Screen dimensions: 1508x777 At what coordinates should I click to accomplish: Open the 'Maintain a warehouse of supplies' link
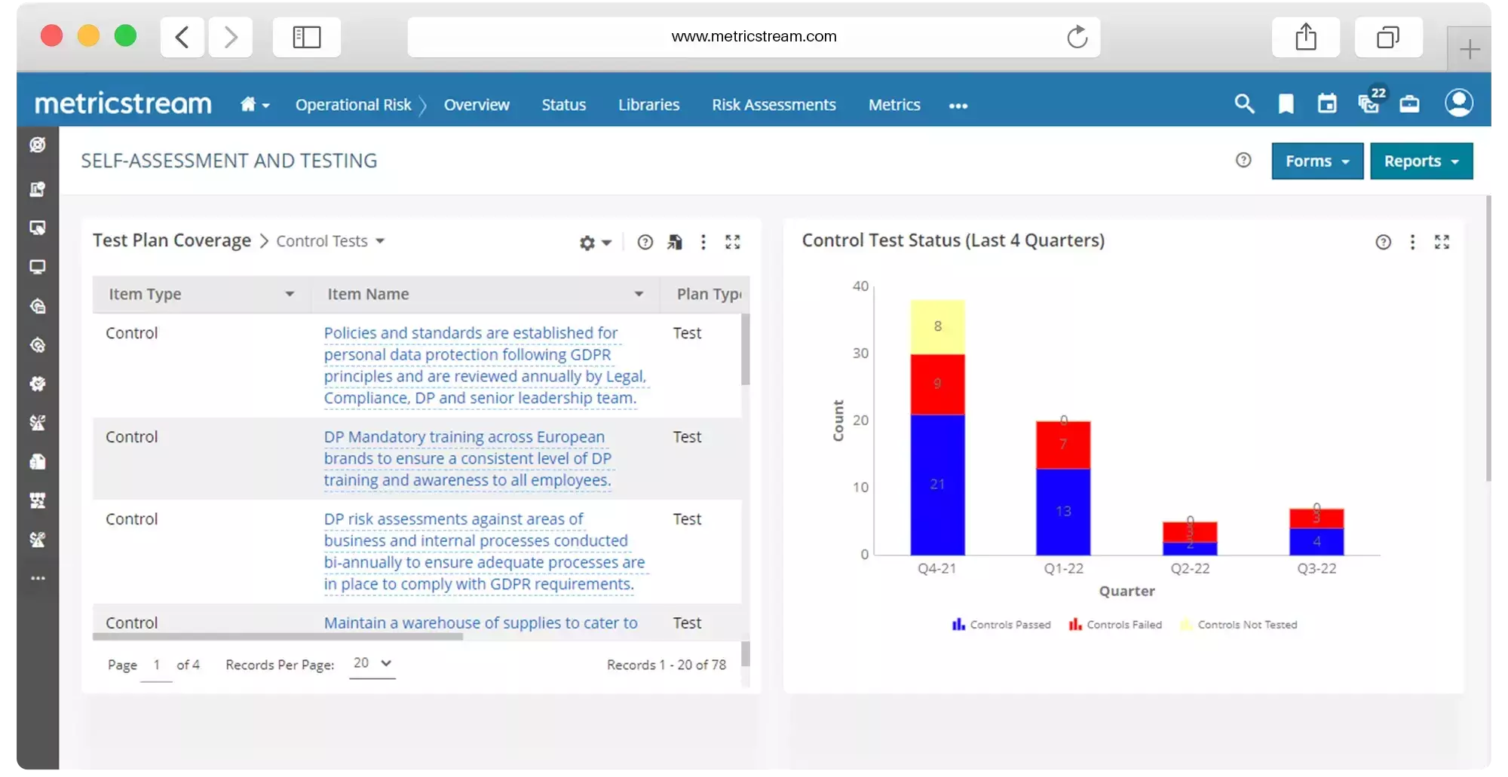(480, 623)
